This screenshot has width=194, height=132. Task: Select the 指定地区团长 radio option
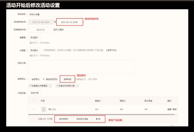(44, 79)
